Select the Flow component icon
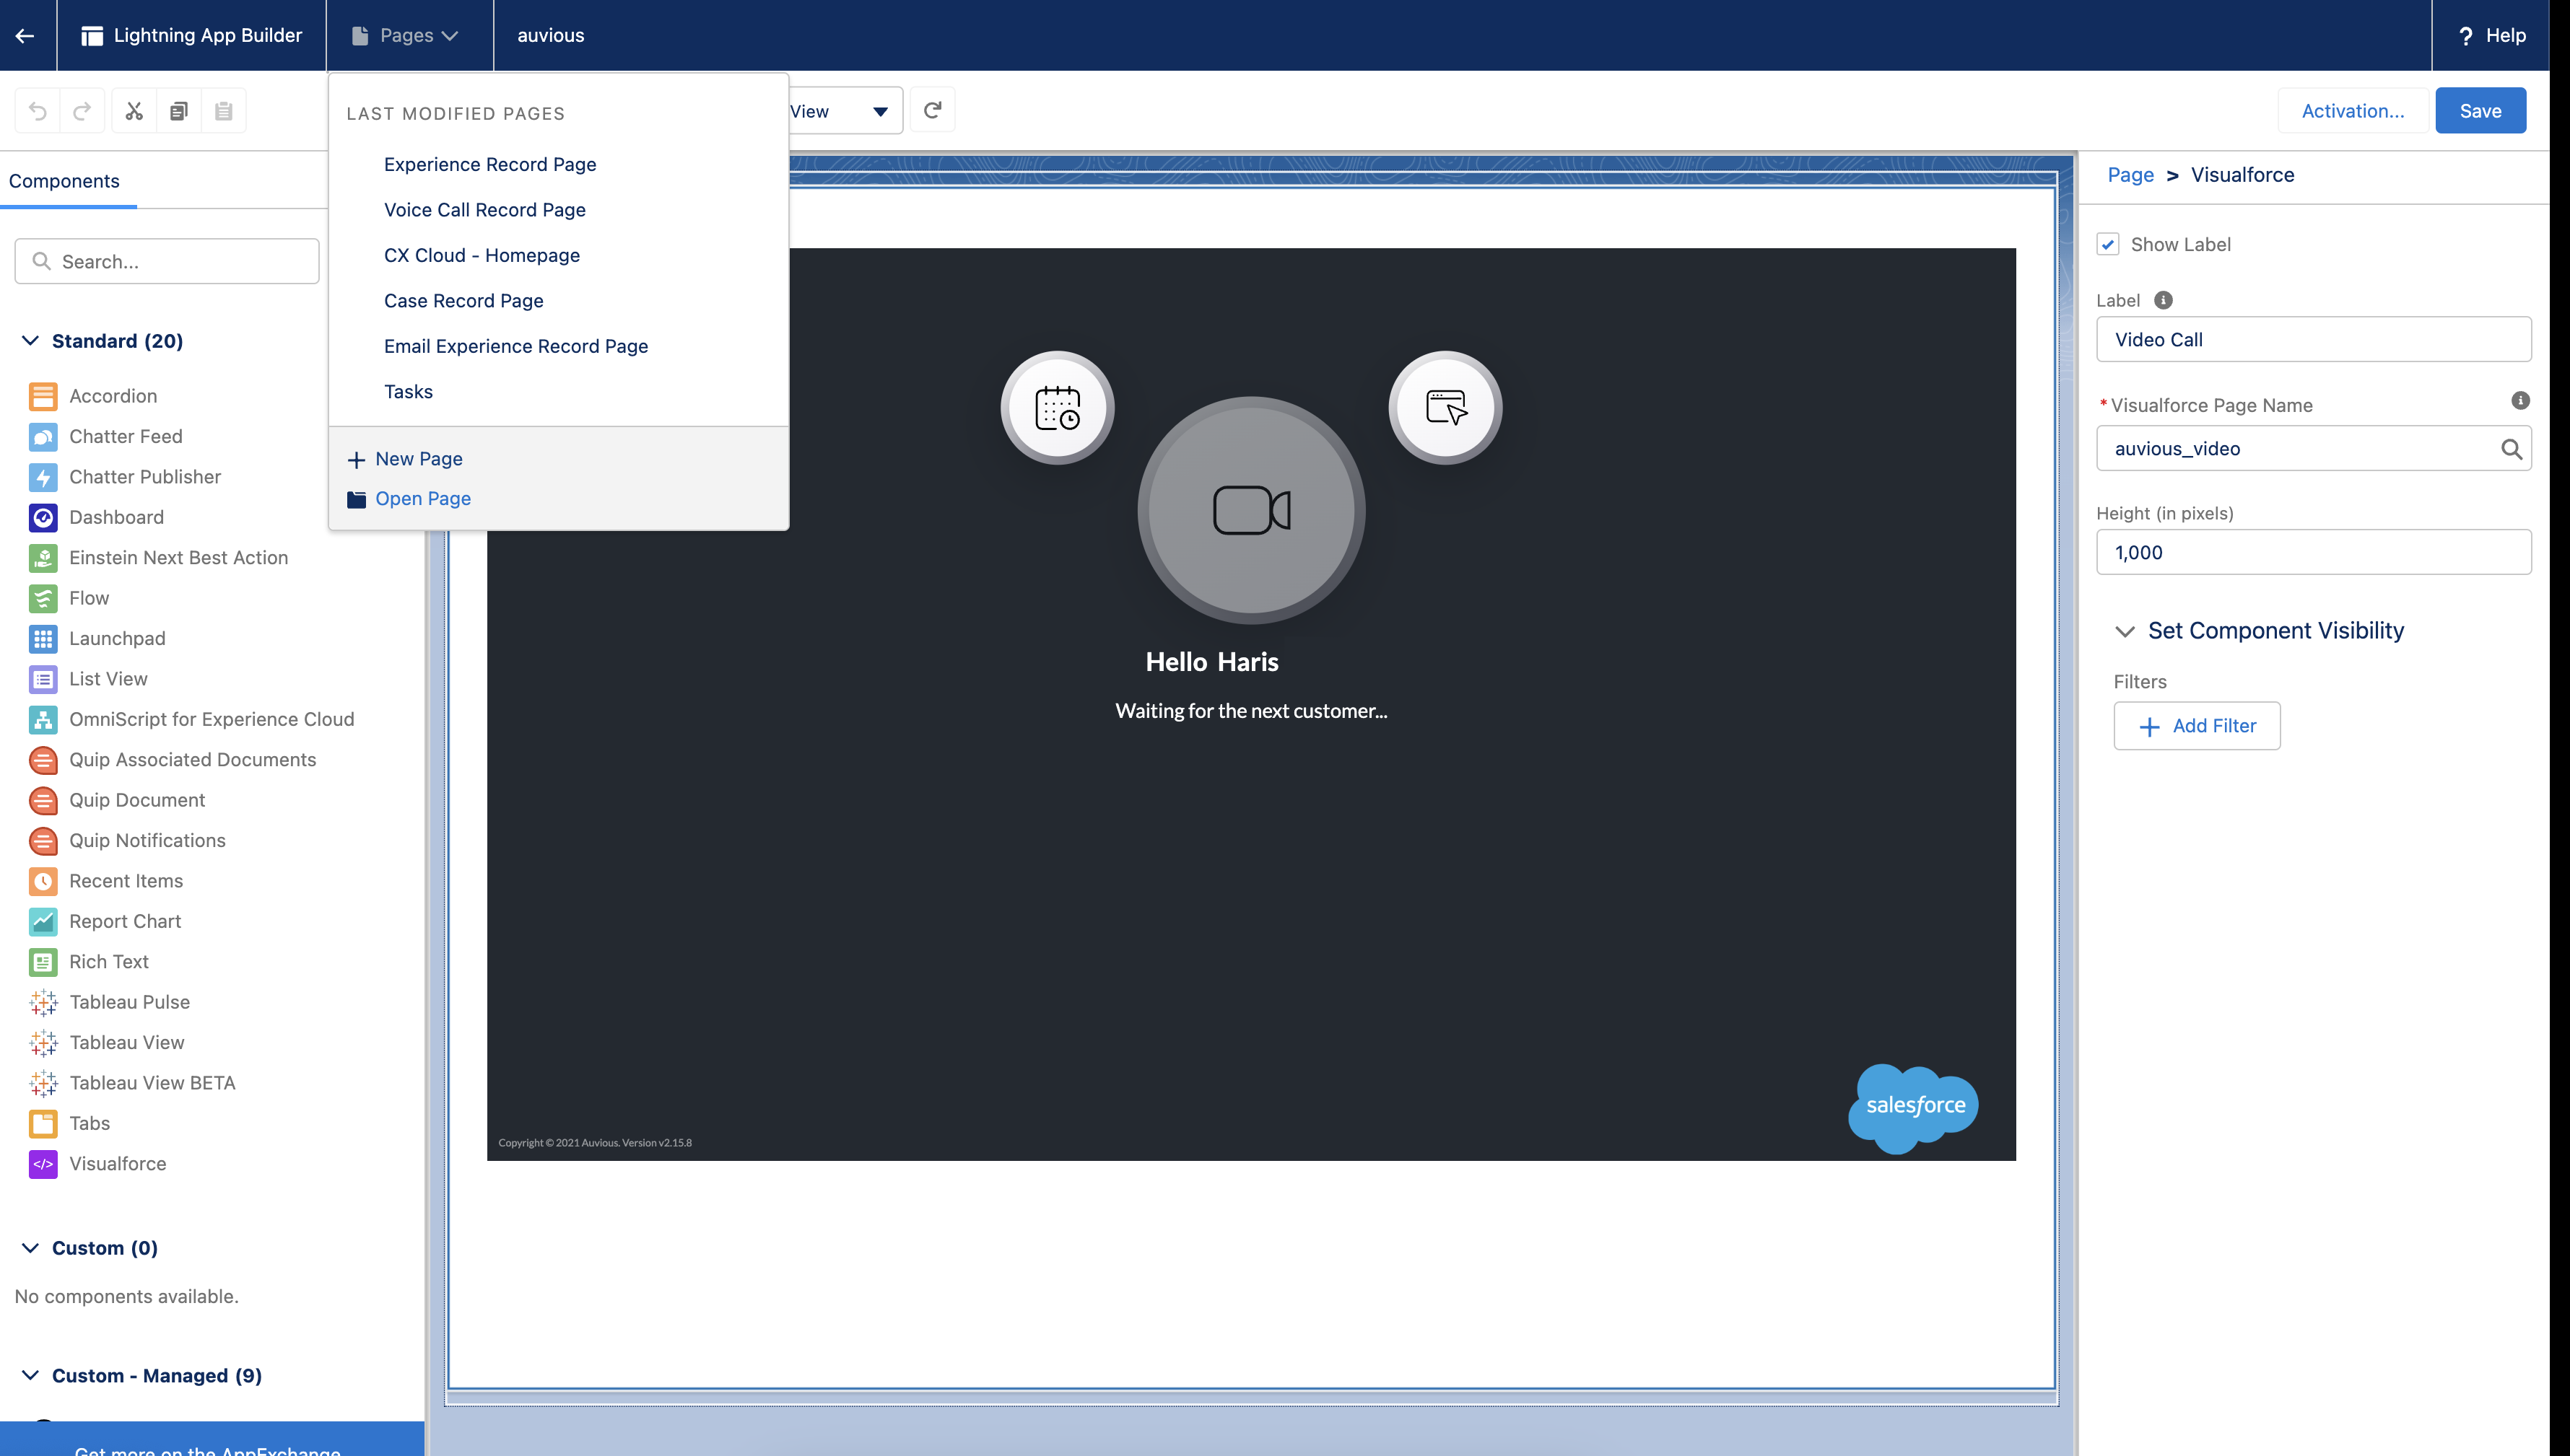2570x1456 pixels. (x=42, y=598)
